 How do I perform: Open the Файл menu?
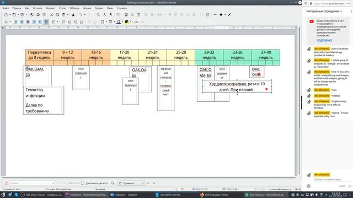tap(6, 8)
